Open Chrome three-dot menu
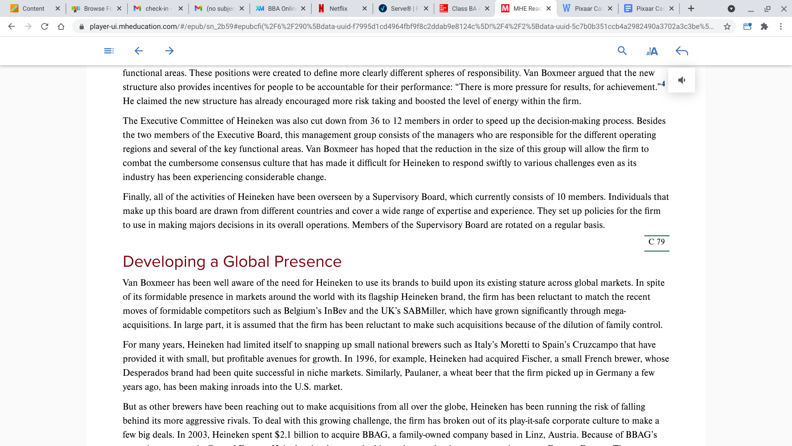Image resolution: width=792 pixels, height=446 pixels. point(781,26)
